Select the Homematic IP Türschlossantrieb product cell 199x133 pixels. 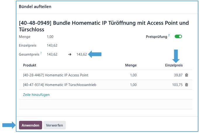pyautogui.click(x=60, y=85)
